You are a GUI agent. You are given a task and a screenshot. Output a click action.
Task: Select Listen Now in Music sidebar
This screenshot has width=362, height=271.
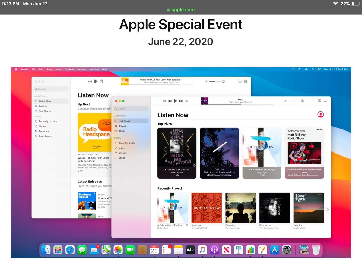click(x=131, y=121)
